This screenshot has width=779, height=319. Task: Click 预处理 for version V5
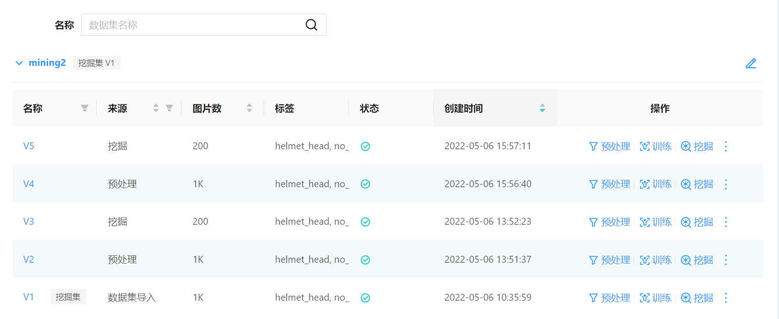tap(610, 146)
